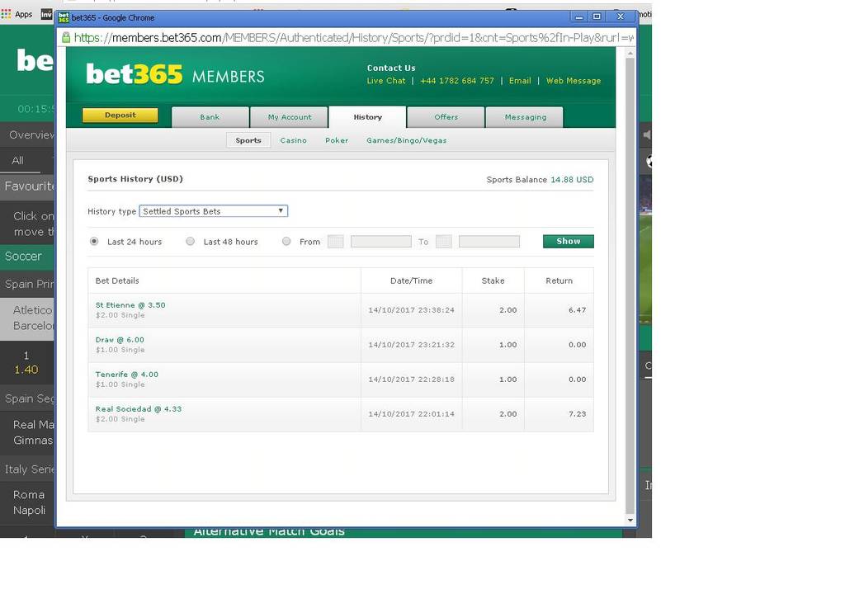Viewport: 845px width, 608px height.
Task: Click the Stake column header
Action: [x=493, y=280]
